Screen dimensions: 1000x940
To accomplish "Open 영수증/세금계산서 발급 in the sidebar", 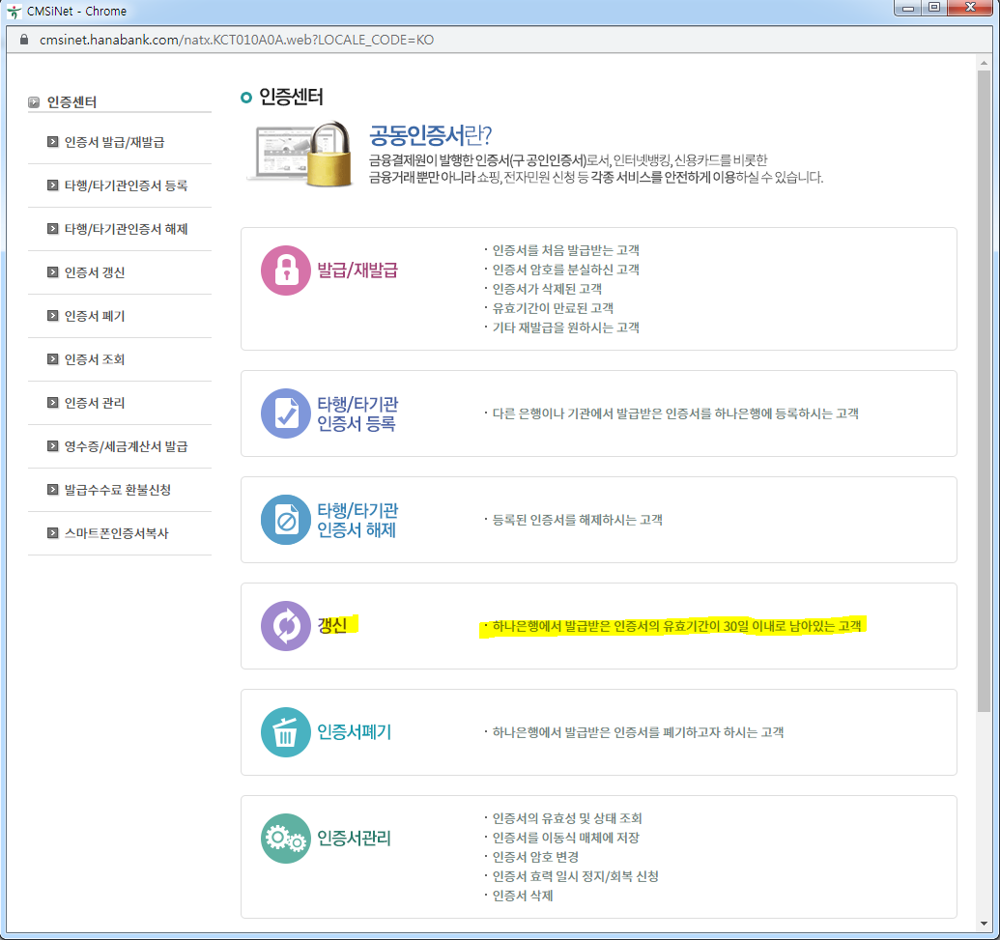I will click(126, 445).
